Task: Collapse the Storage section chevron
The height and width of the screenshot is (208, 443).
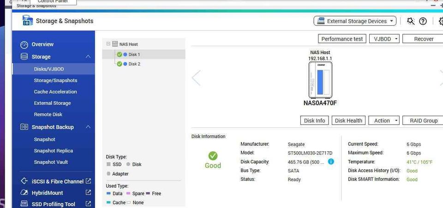Action: click(x=88, y=57)
